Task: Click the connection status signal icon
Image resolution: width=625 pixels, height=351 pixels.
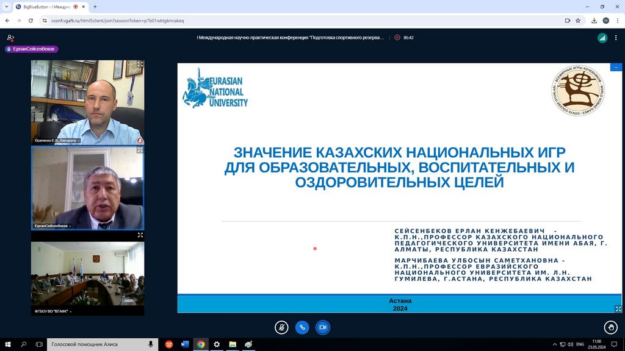Action: tap(602, 38)
